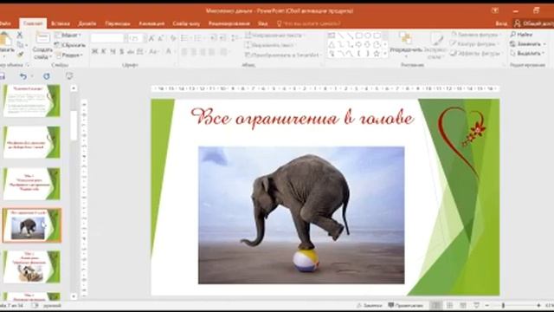Click Start From Beginning presentation icon

[x=69, y=75]
